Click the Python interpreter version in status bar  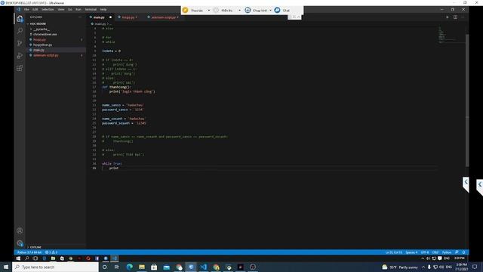pyautogui.click(x=29, y=252)
